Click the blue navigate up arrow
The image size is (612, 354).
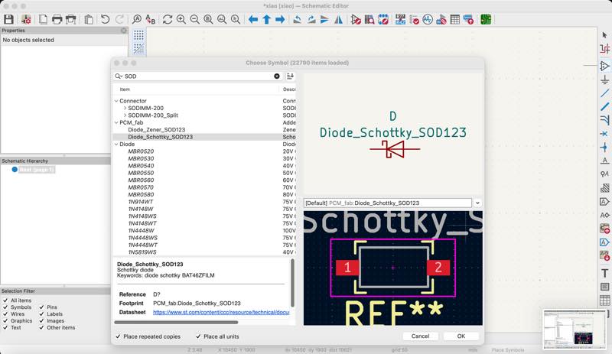(x=266, y=19)
